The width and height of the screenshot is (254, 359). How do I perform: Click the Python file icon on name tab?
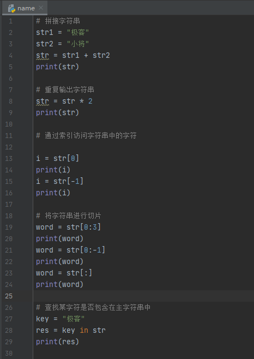tap(11, 8)
